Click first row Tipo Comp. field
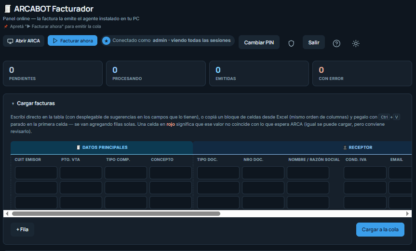The width and height of the screenshot is (416, 251). pos(126,173)
